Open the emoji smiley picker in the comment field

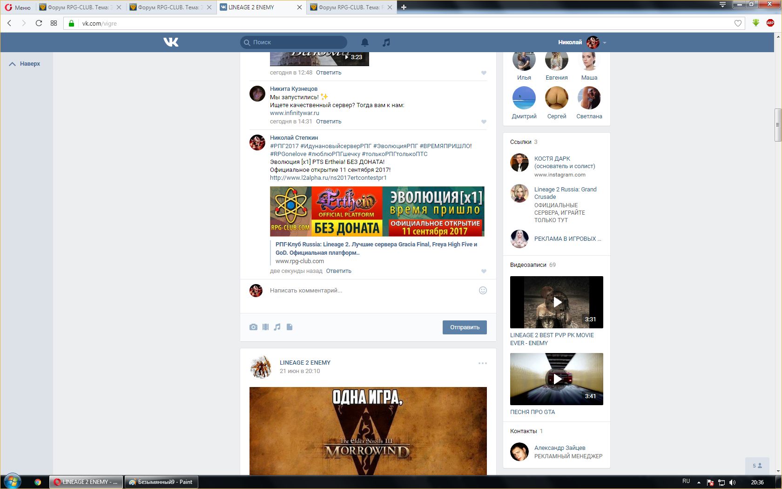pyautogui.click(x=483, y=290)
